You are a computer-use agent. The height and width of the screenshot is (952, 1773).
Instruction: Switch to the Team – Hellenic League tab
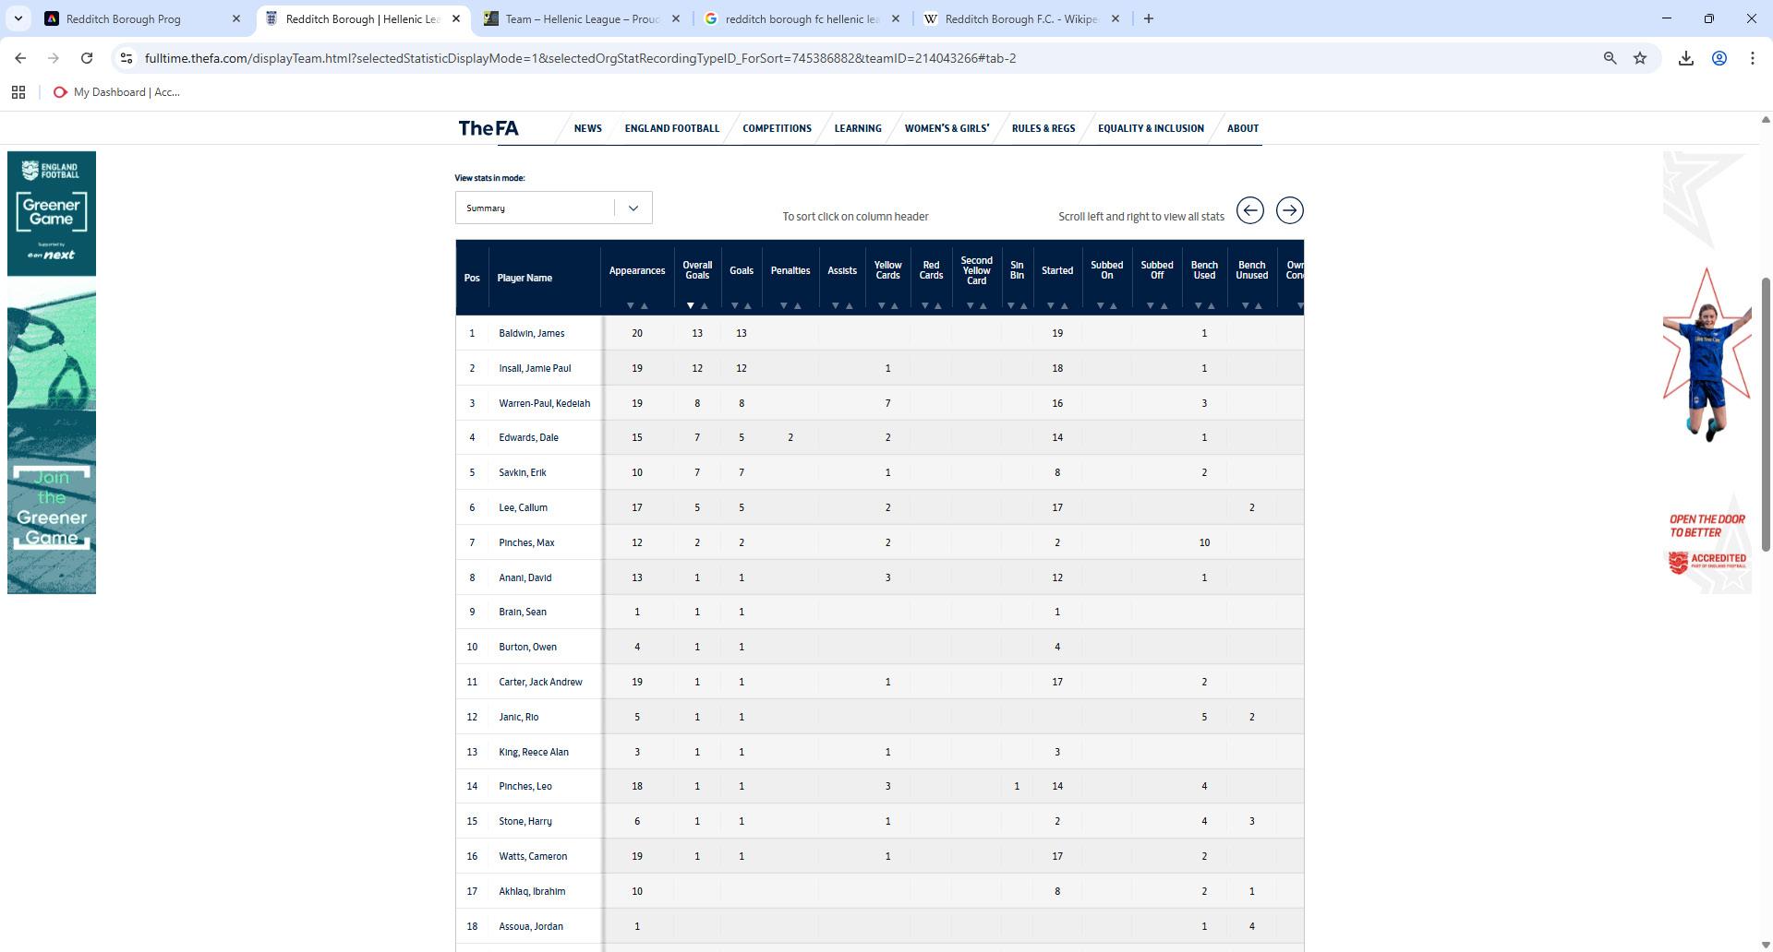click(582, 18)
